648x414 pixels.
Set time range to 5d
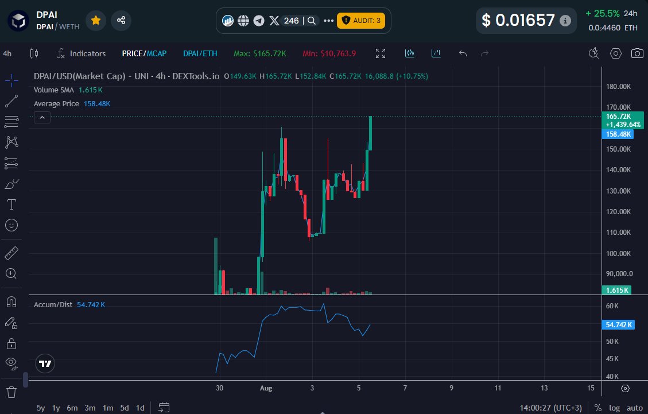coord(125,408)
